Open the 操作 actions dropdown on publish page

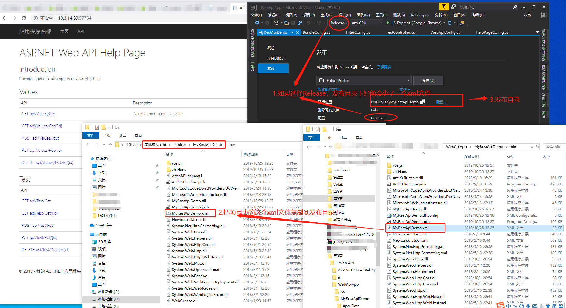click(x=405, y=89)
